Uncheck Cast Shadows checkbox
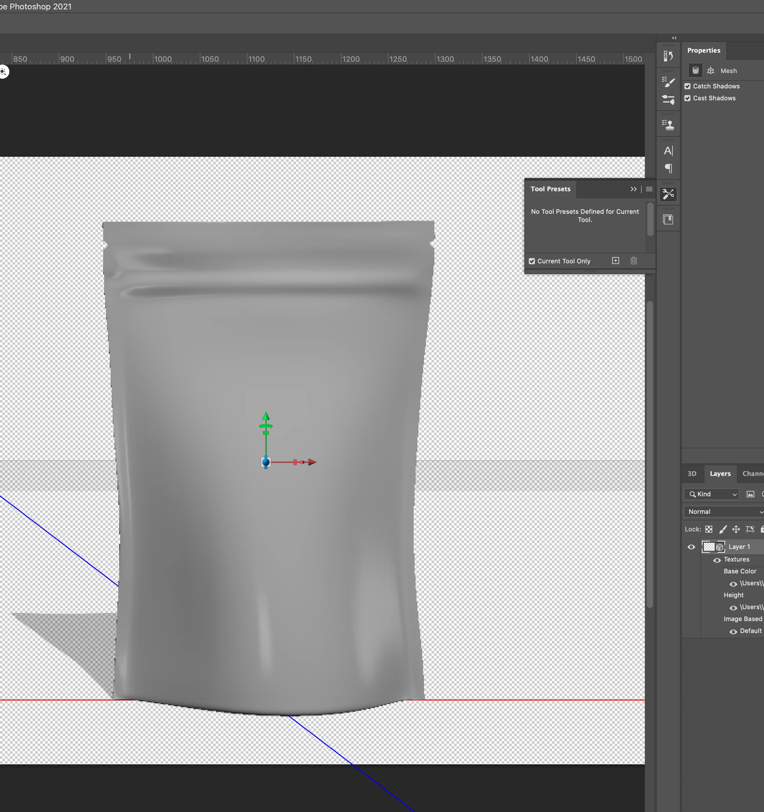 (x=687, y=98)
